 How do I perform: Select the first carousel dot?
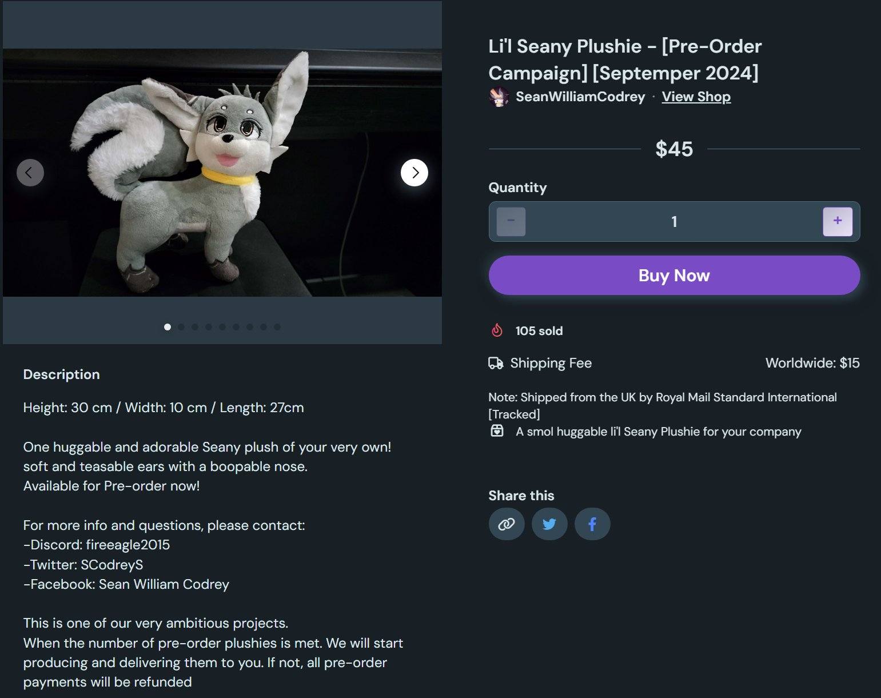tap(168, 327)
